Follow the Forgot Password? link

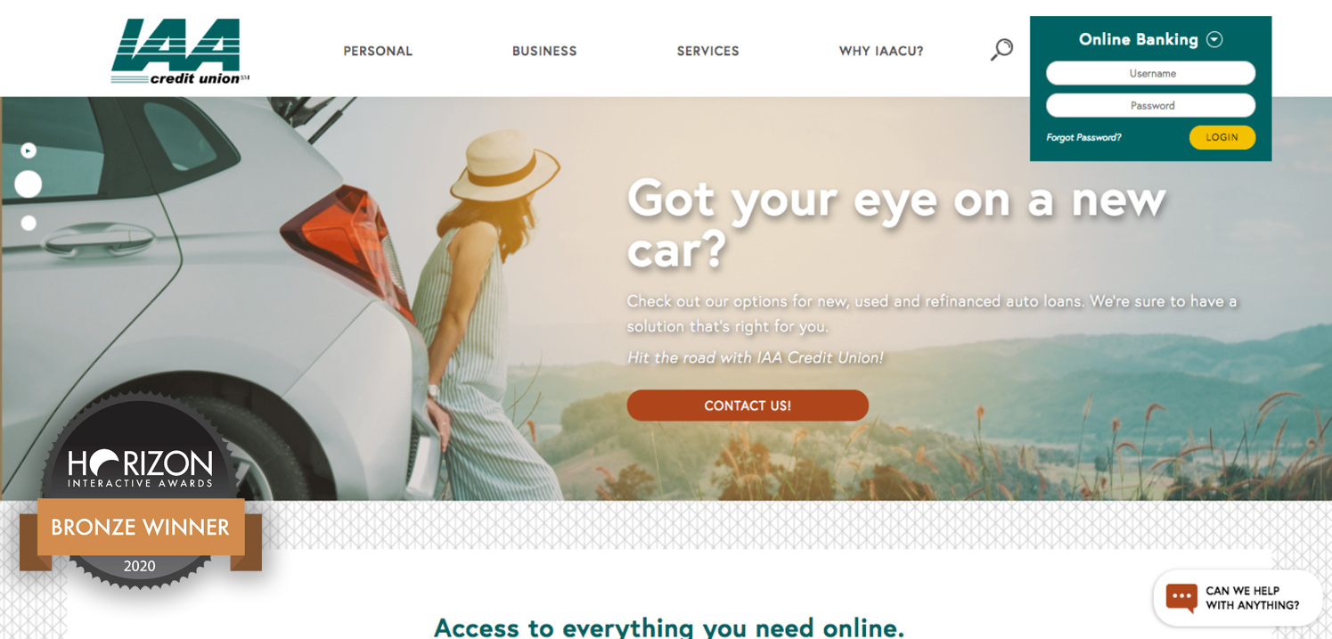[x=1083, y=137]
